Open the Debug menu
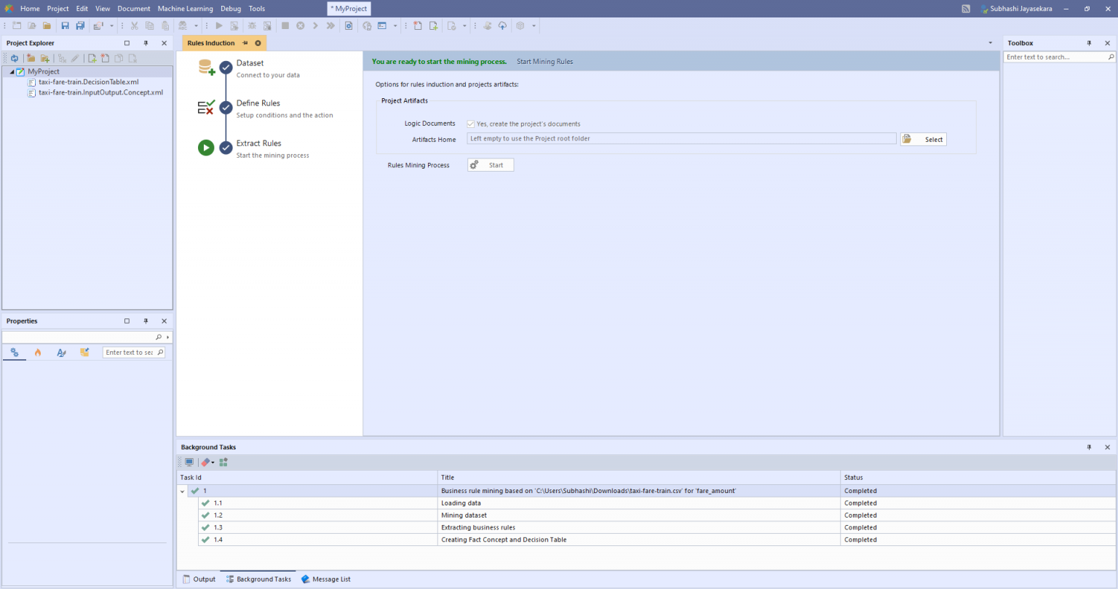The width and height of the screenshot is (1118, 589). click(231, 9)
